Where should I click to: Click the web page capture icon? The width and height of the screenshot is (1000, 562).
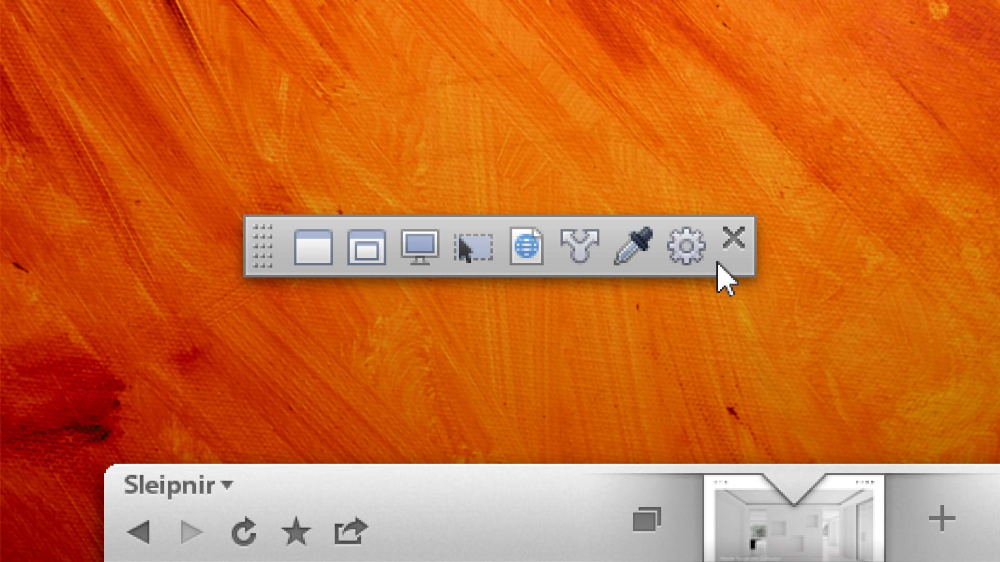click(527, 246)
